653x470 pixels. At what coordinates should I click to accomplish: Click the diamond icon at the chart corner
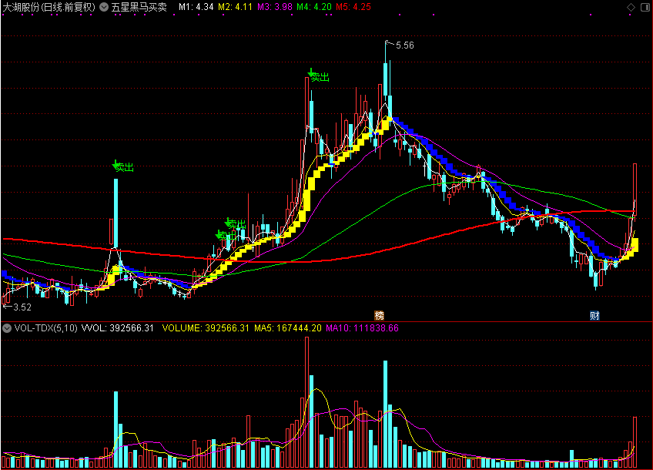(x=631, y=7)
